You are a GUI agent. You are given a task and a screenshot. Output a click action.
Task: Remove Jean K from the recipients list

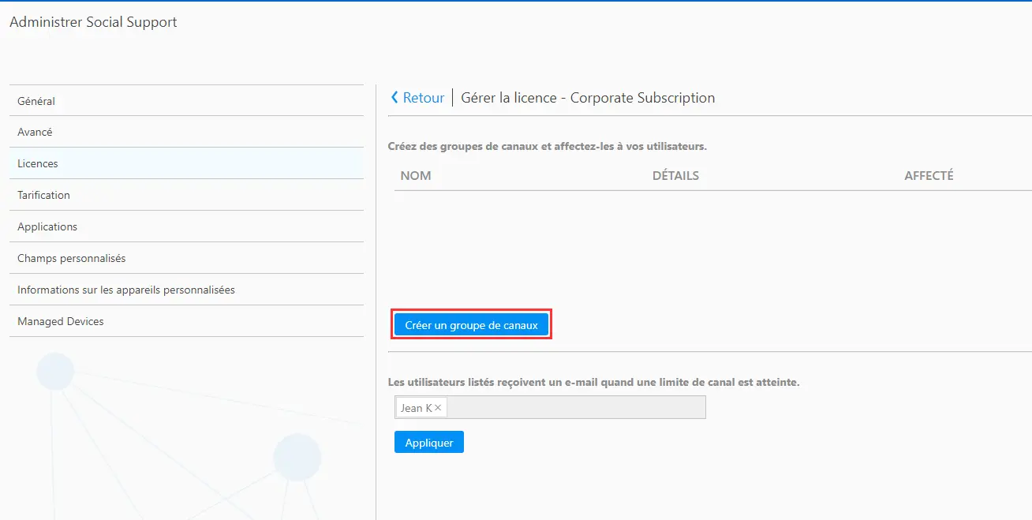[x=438, y=408]
